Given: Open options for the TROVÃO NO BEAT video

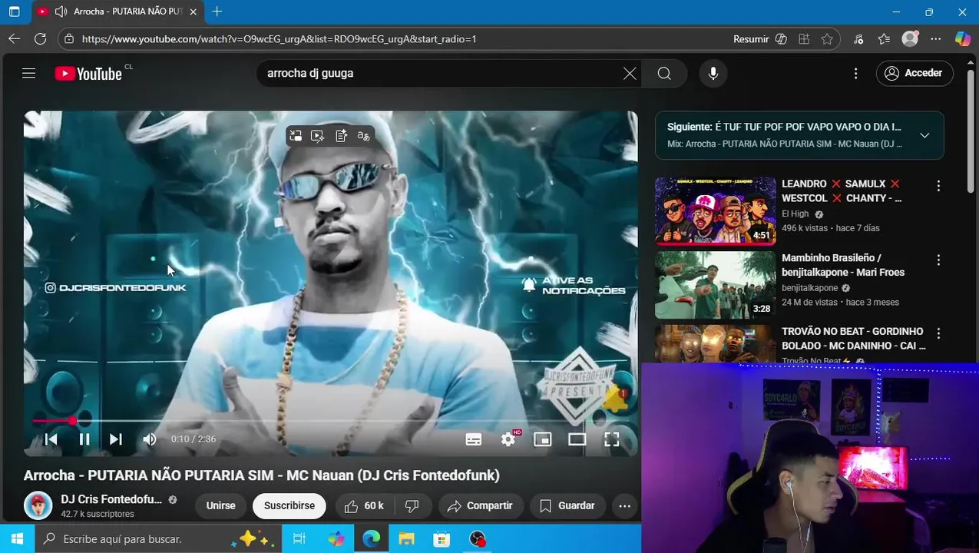Looking at the screenshot, I should tap(938, 333).
